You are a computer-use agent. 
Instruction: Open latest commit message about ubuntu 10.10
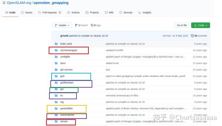pyautogui.click(x=88, y=36)
